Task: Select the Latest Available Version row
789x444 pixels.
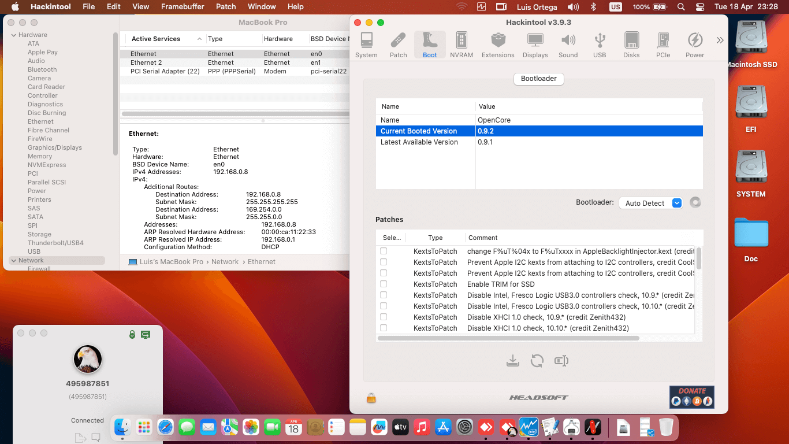Action: pyautogui.click(x=539, y=142)
